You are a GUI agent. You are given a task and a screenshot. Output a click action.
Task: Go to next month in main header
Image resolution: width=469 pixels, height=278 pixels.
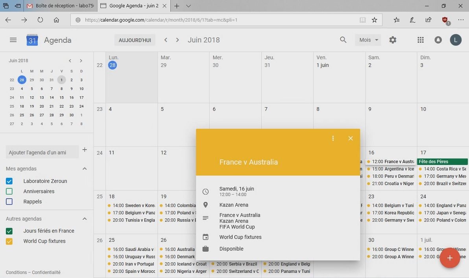pos(177,40)
